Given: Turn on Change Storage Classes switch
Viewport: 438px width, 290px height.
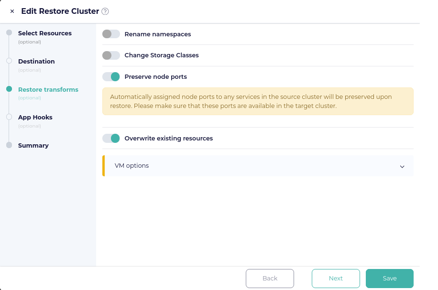Looking at the screenshot, I should pos(111,55).
